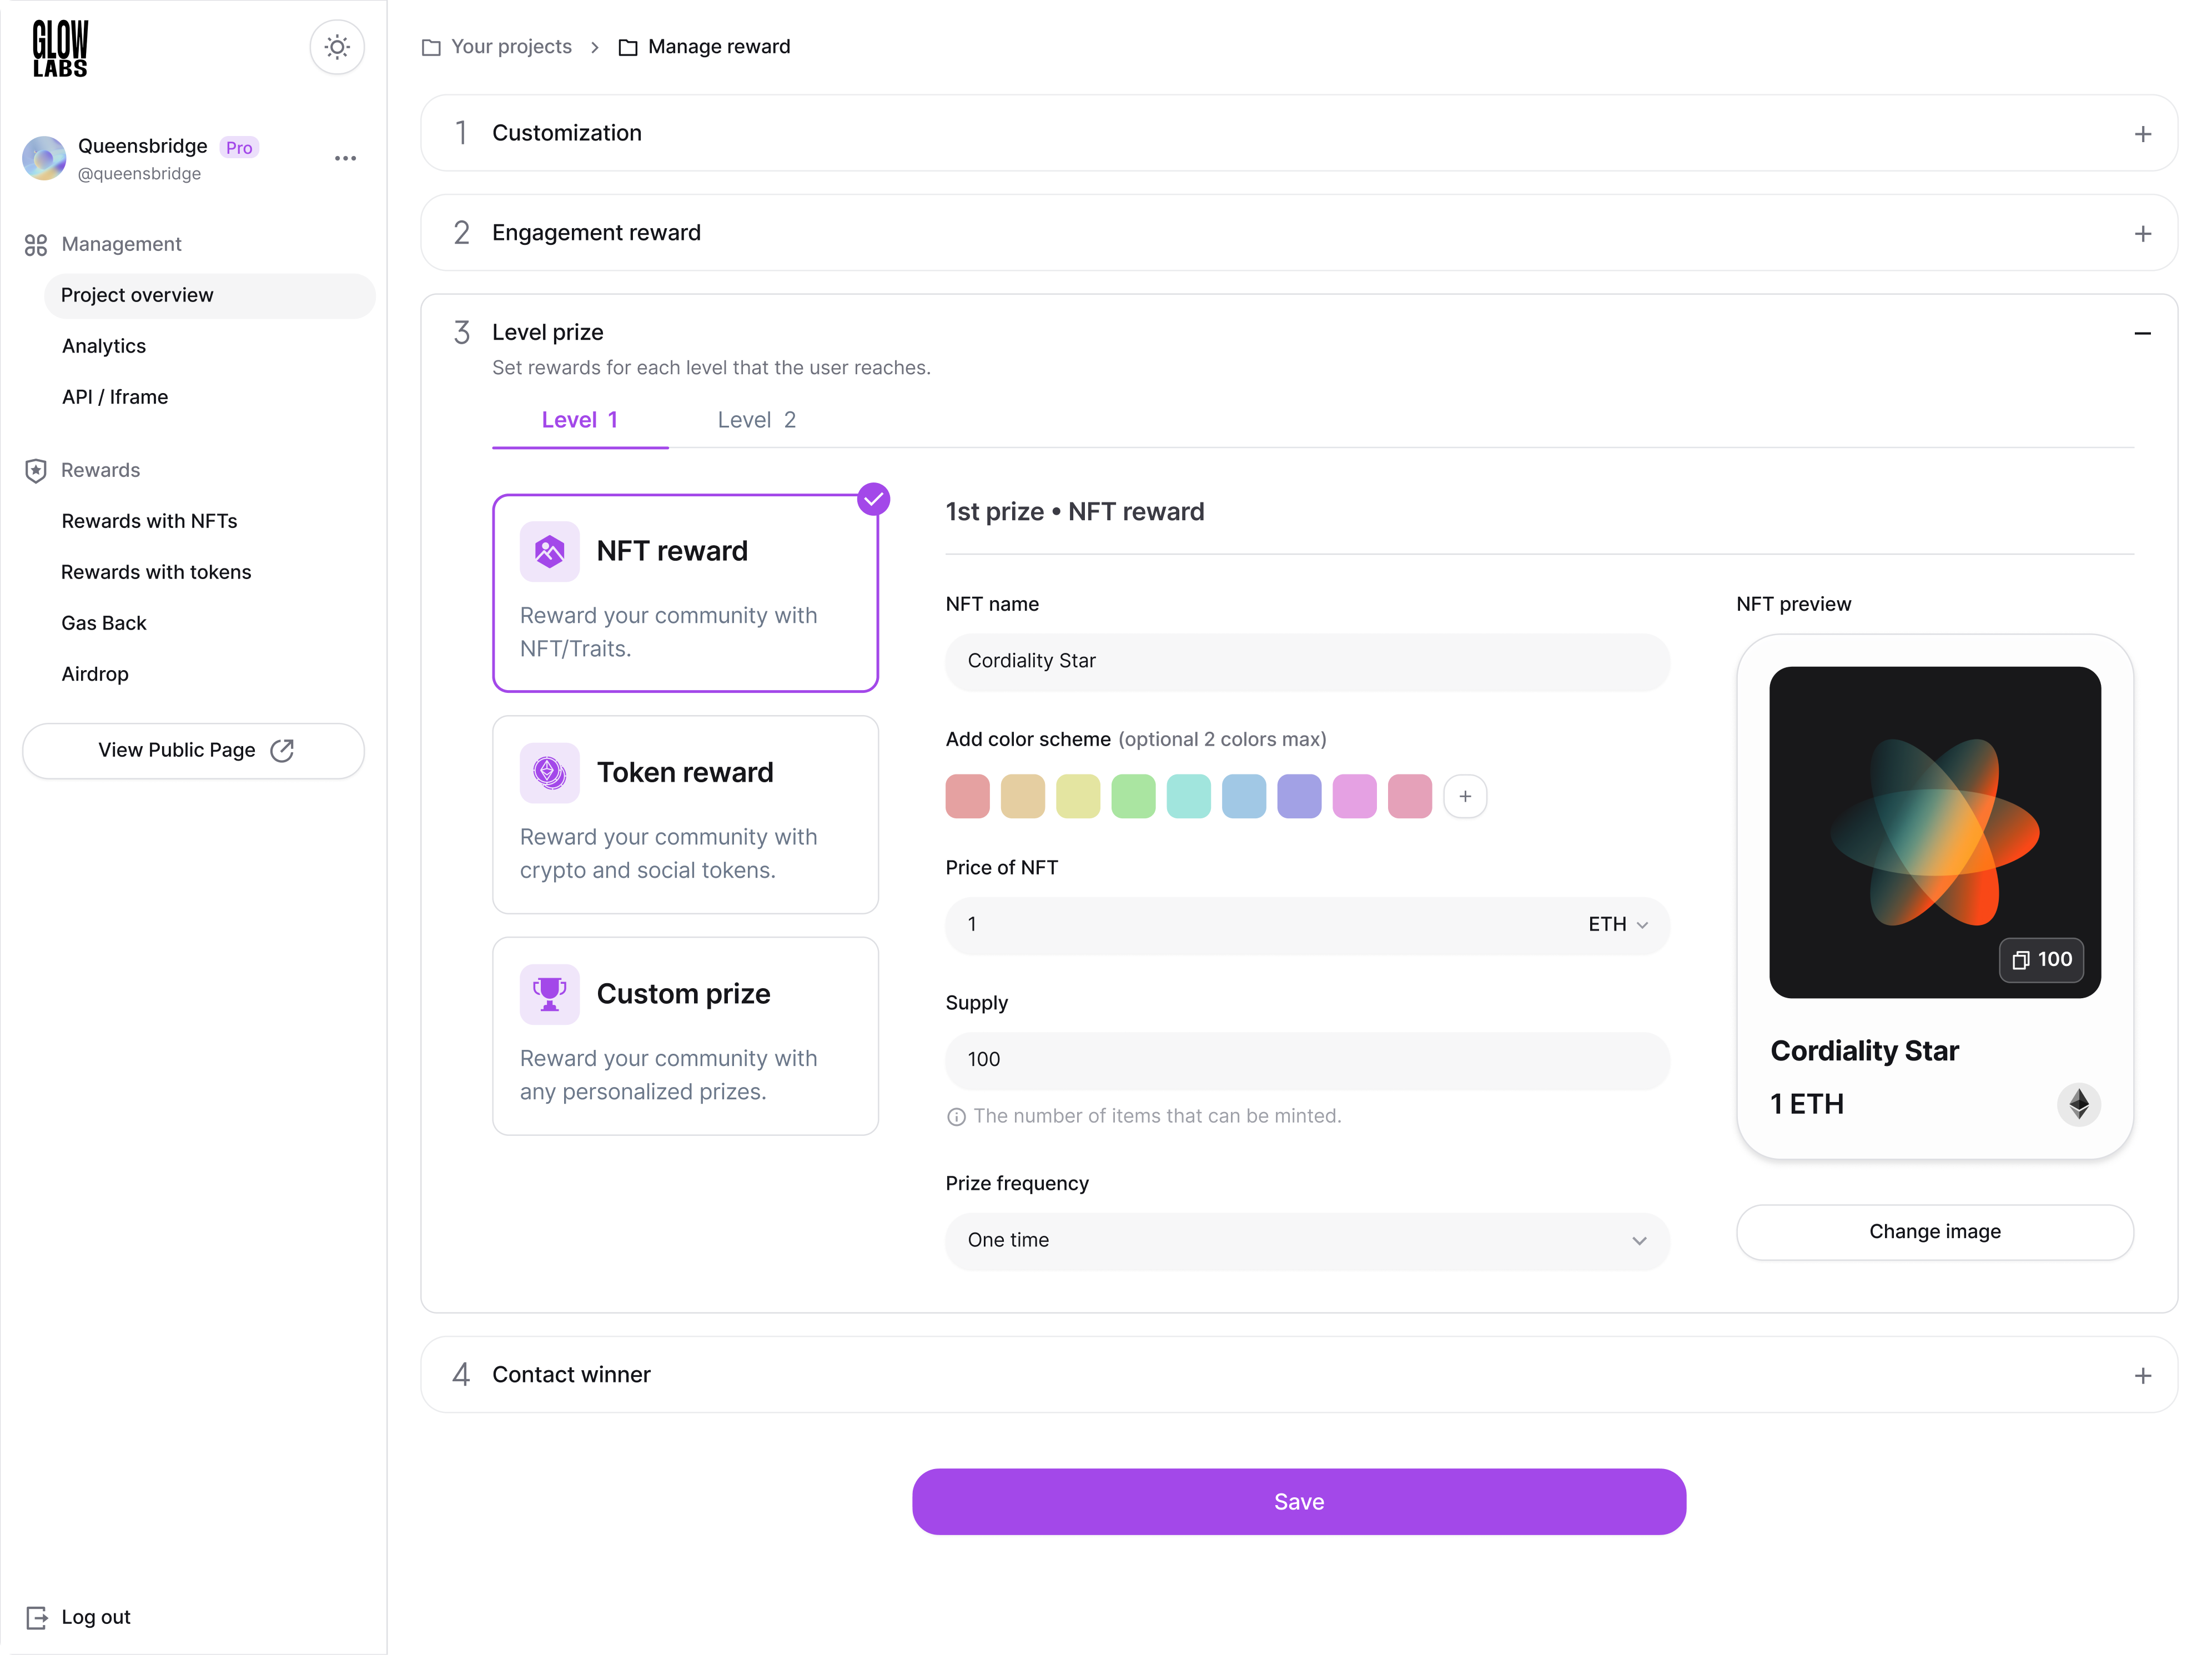
Task: Click the Rewards shield icon in sidebar
Action: [36, 470]
